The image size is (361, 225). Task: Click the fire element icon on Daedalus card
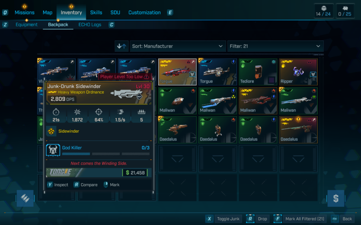pyautogui.click(x=233, y=120)
